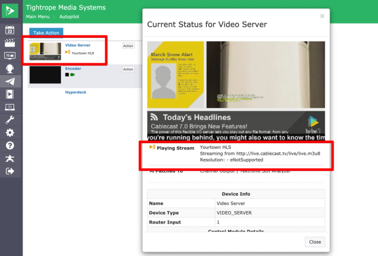Viewport: 378px width, 256px height.
Task: Click the Playing Stream status icon
Action: (x=152, y=147)
